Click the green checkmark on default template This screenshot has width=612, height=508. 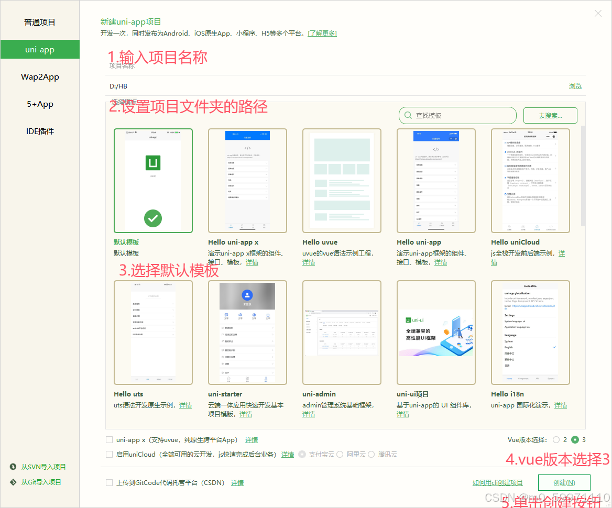(x=153, y=218)
